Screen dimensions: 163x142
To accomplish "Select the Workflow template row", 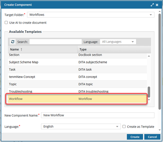I will click(x=76, y=99).
